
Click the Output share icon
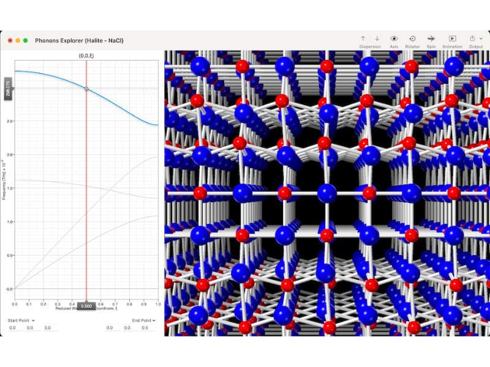(472, 38)
